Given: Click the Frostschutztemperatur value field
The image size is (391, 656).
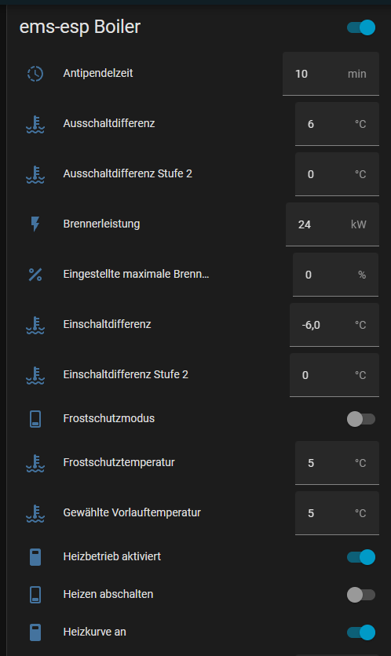Looking at the screenshot, I should pos(337,463).
